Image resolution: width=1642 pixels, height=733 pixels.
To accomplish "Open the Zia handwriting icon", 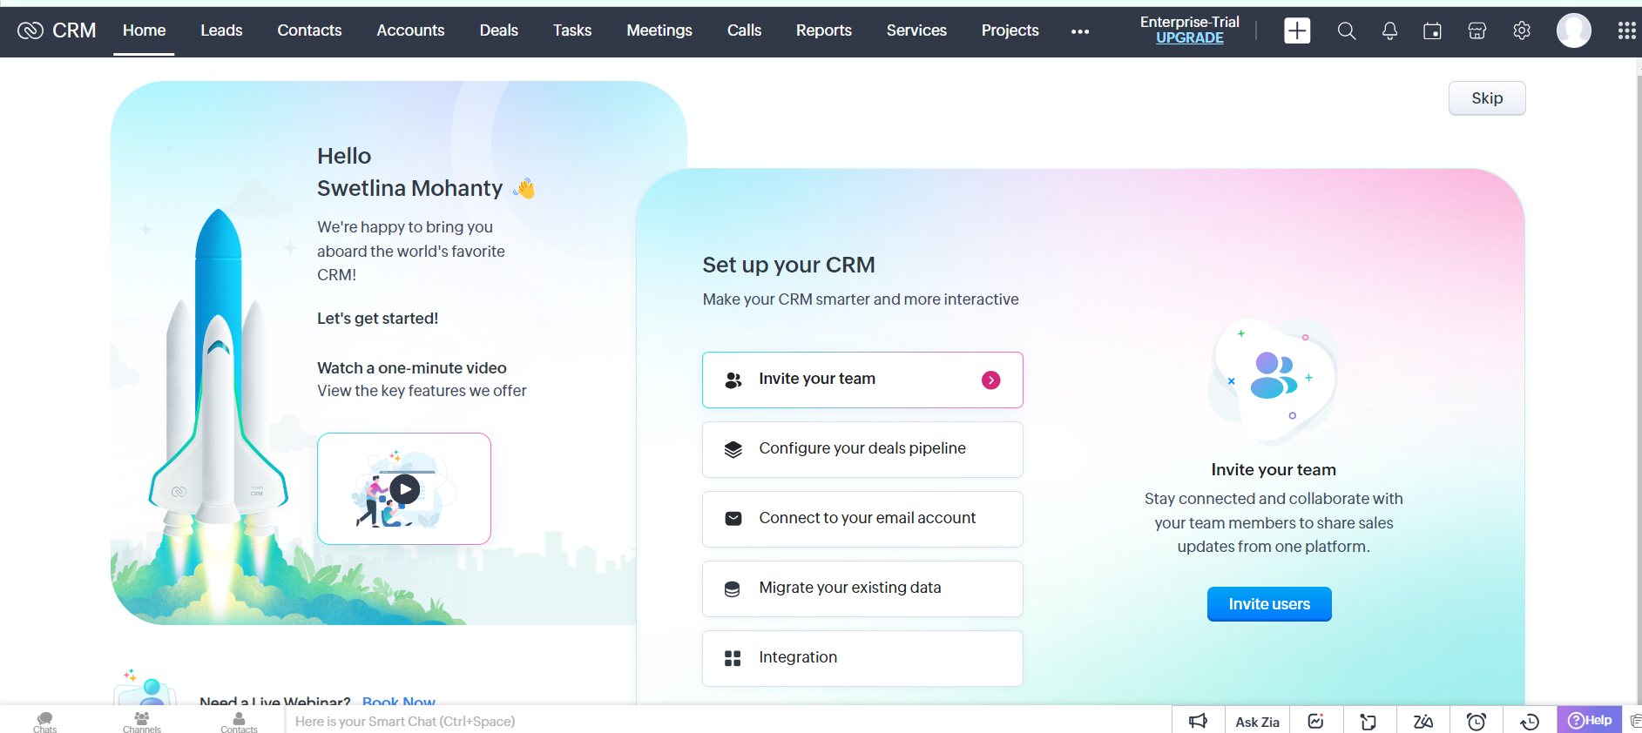I will click(x=1422, y=722).
